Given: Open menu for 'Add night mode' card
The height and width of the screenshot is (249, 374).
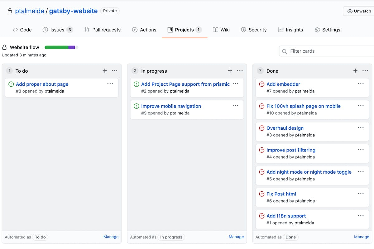Looking at the screenshot, I should point(361,172).
